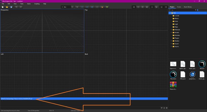
Task: Click the Undo arrow icon
Action: (17, 7)
